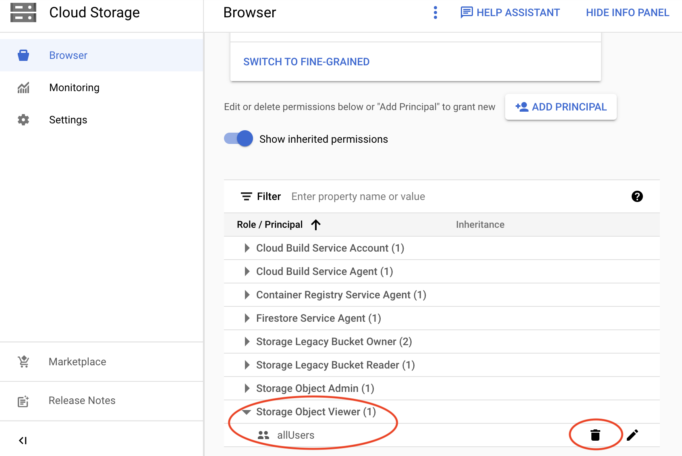682x456 pixels.
Task: Open Marketplace in the sidebar
Action: tap(102, 362)
